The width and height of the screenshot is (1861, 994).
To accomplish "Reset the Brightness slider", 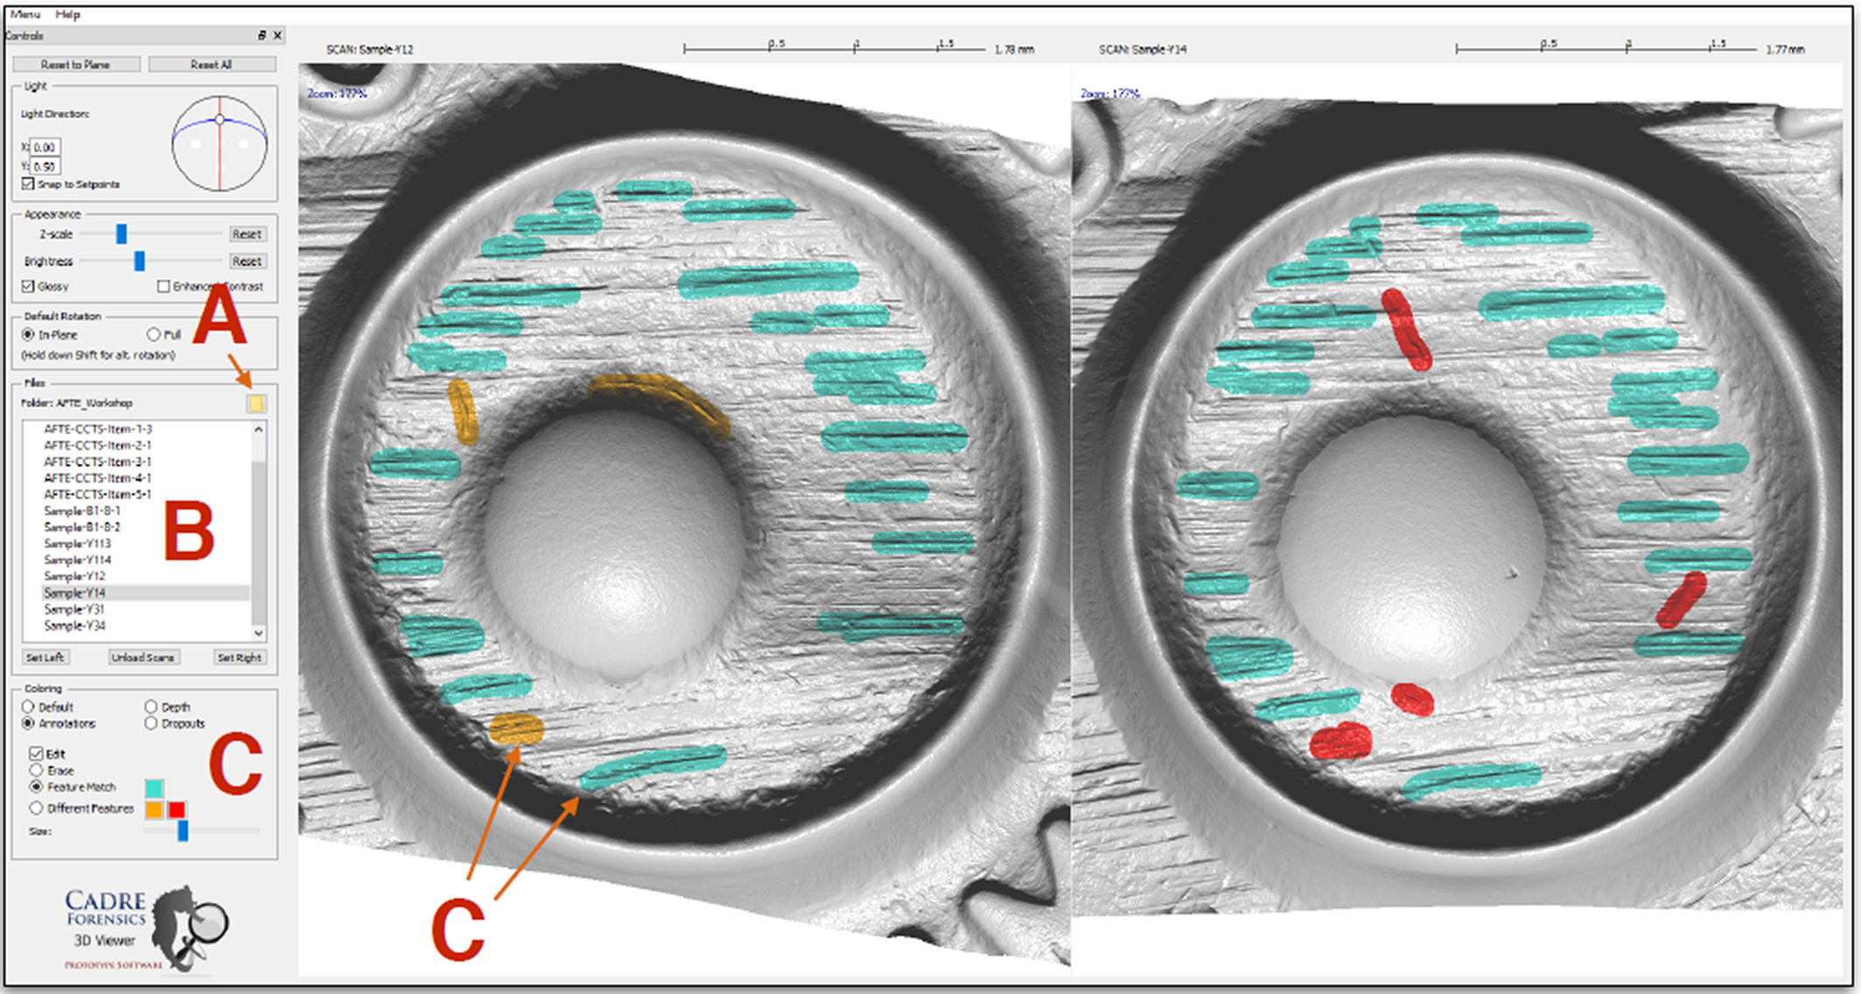I will pyautogui.click(x=247, y=261).
